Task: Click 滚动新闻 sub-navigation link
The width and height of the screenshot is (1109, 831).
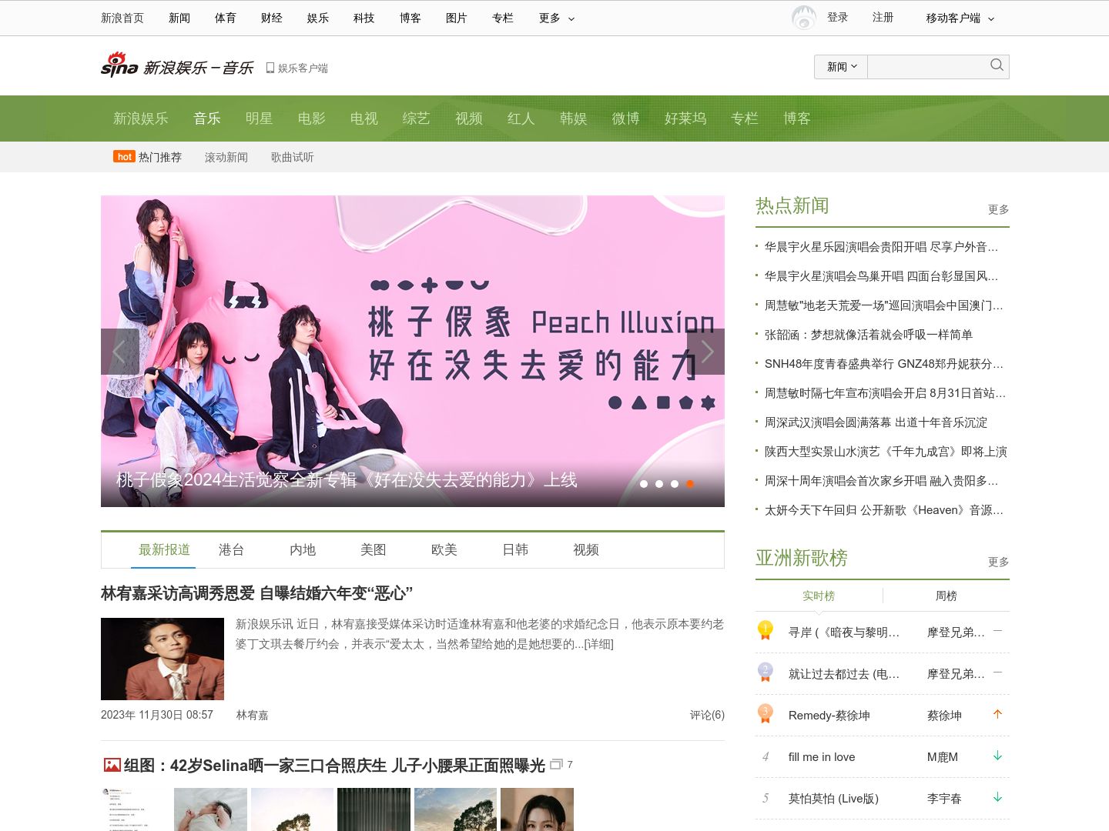Action: (226, 157)
